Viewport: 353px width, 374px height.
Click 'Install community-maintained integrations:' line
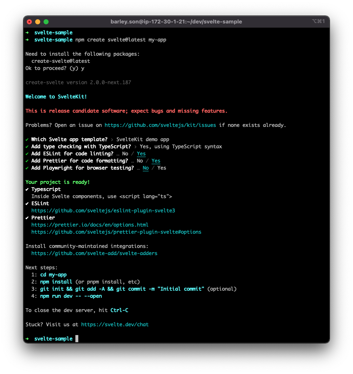(87, 246)
